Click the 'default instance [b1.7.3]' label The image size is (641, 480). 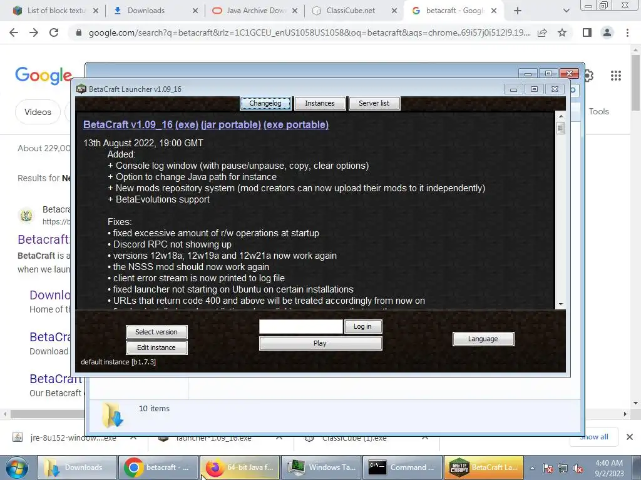118,362
